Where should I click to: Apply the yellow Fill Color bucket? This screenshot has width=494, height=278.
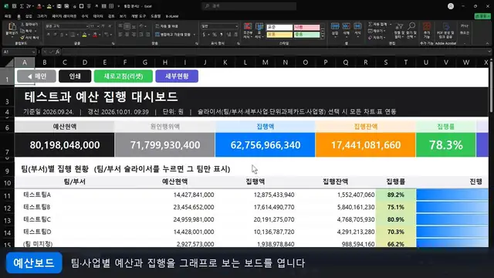(84, 34)
